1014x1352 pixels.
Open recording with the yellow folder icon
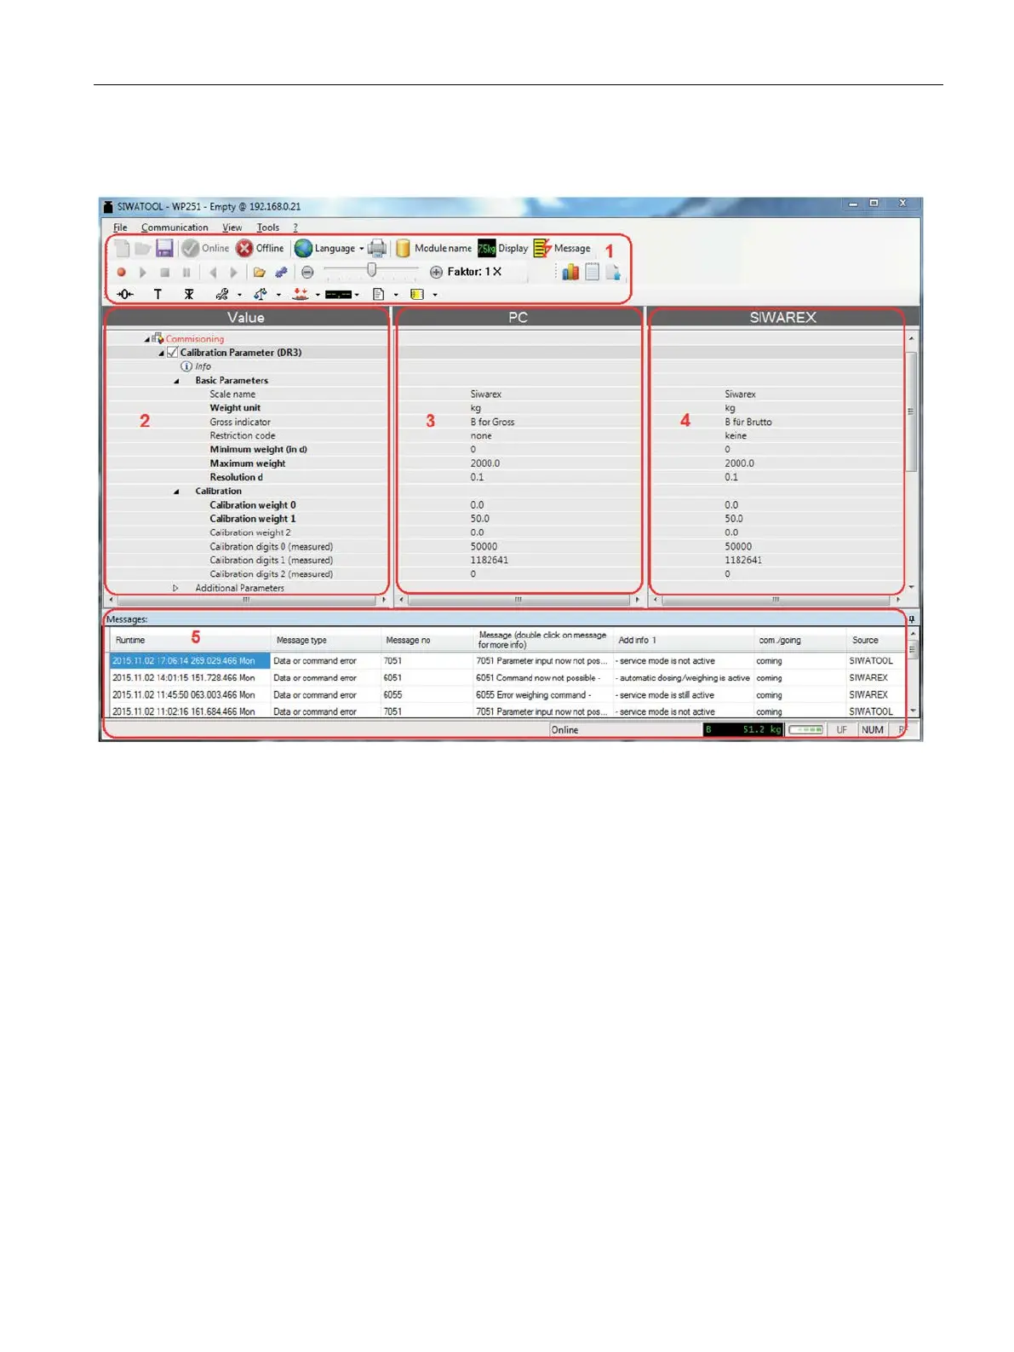tap(259, 273)
